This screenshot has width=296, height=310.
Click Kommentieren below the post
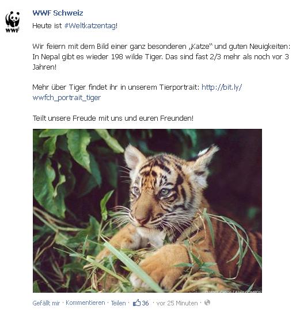pos(85,303)
